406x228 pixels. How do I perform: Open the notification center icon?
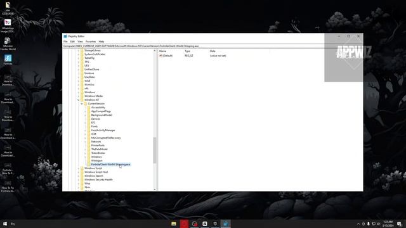coord(399,224)
